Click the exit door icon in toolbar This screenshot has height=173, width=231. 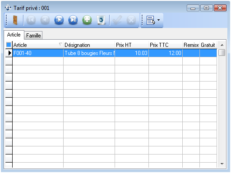point(15,20)
